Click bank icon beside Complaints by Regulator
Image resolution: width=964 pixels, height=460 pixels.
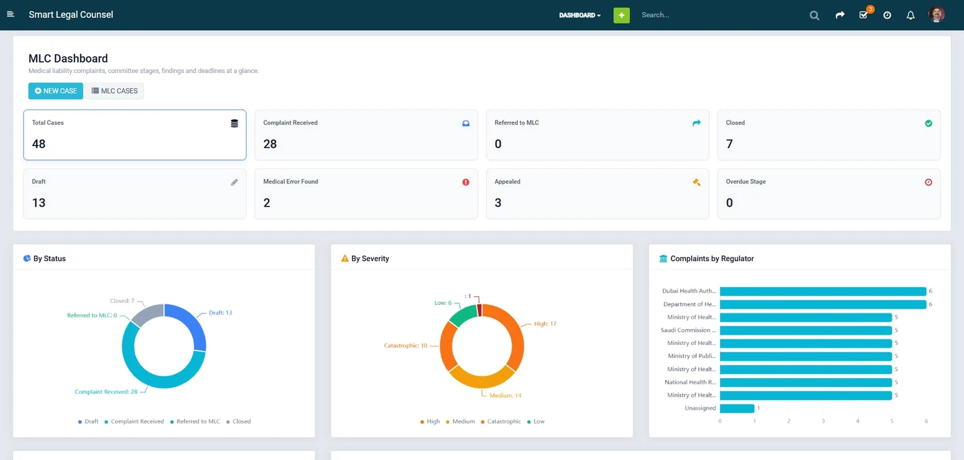coord(663,258)
